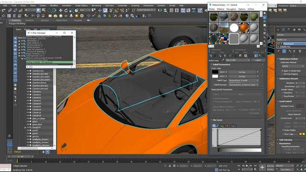The image size is (306, 172).
Task: Click the cone shape light icon
Action: [71, 16]
